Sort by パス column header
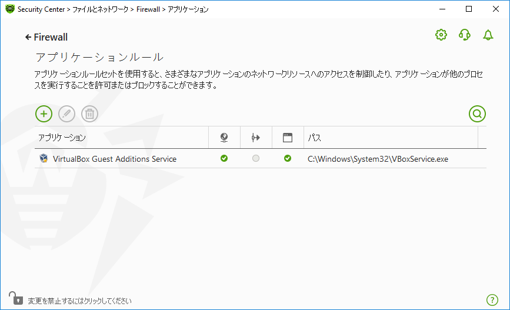Image resolution: width=510 pixels, height=310 pixels. [x=315, y=138]
